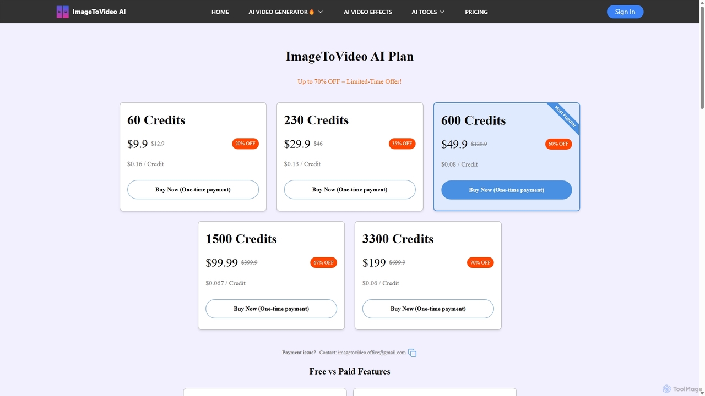Click the "ImageToVideo AI Plan" heading
Image resolution: width=705 pixels, height=396 pixels.
pyautogui.click(x=350, y=56)
